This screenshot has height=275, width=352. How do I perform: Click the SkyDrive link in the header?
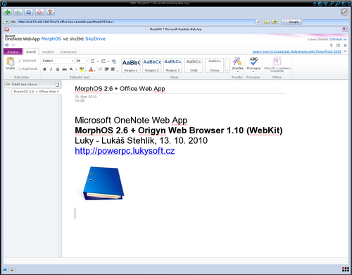95,39
